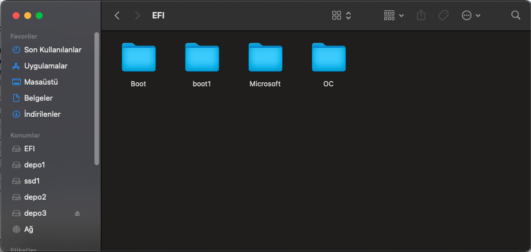Select the Microsoft folder
This screenshot has width=531, height=252.
(x=265, y=58)
